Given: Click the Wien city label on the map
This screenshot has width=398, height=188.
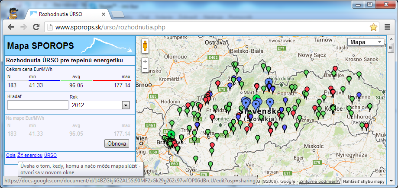Looking at the screenshot, I should pyautogui.click(x=142, y=139).
